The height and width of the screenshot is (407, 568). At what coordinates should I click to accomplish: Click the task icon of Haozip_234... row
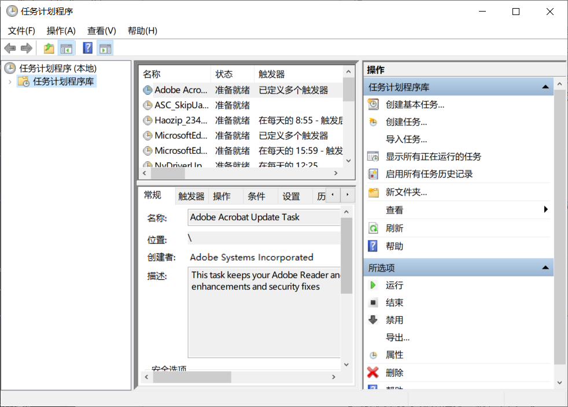[x=147, y=120]
